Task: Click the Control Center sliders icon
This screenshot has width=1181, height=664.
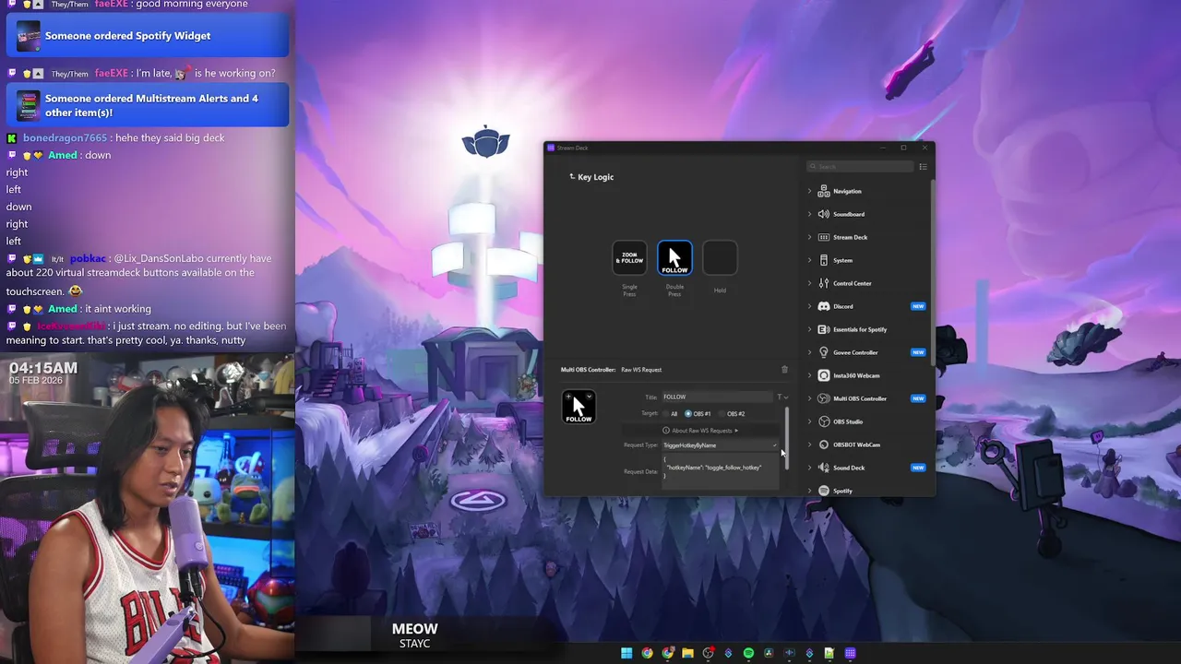Action: (824, 283)
